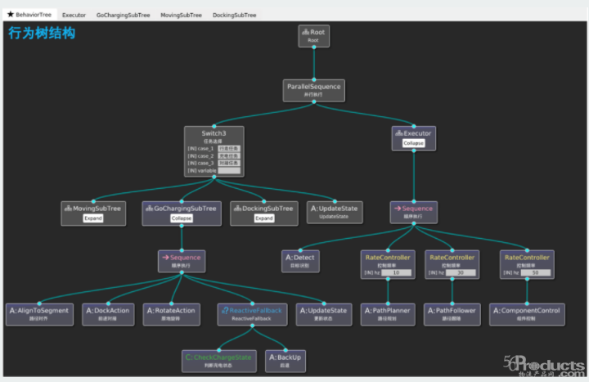Screen dimensions: 589x382
Task: Click the star icon on the BehaviorTree tab
Action: click(11, 15)
